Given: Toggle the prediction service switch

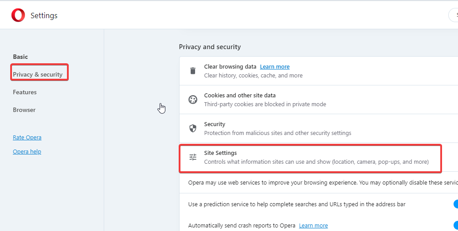Looking at the screenshot, I should [x=456, y=204].
